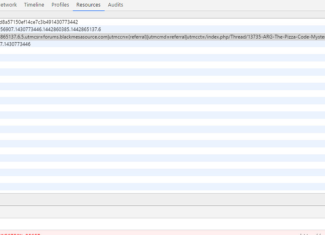325x235 pixels.
Task: Open the partially visible Network tab
Action: pos(8,5)
